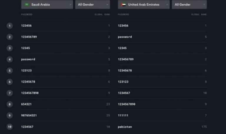Click the left Password column header
The image size is (226, 134).
27,14
